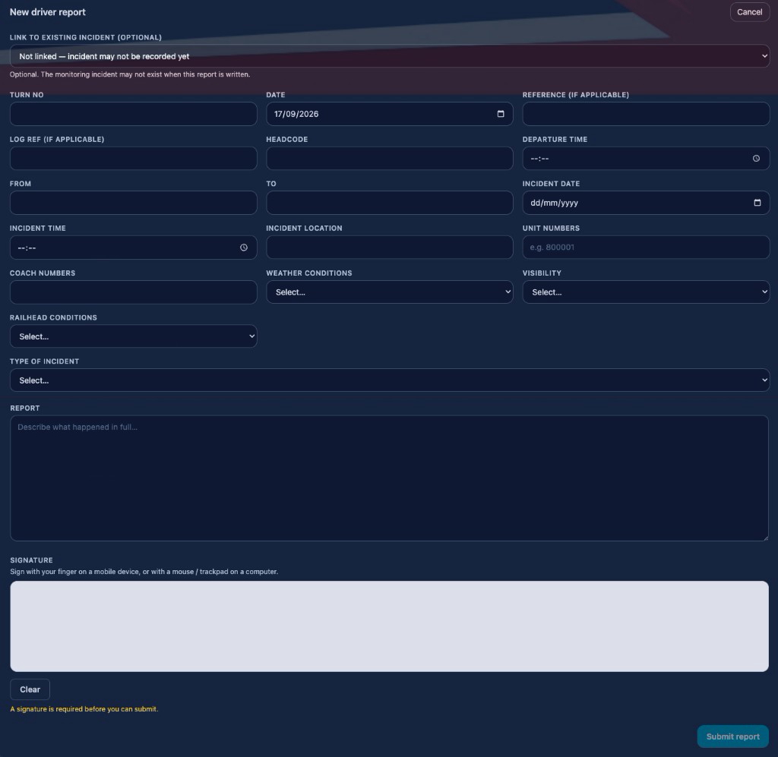Image resolution: width=778 pixels, height=757 pixels.
Task: Open the Railhead Conditions dropdown
Action: point(134,336)
